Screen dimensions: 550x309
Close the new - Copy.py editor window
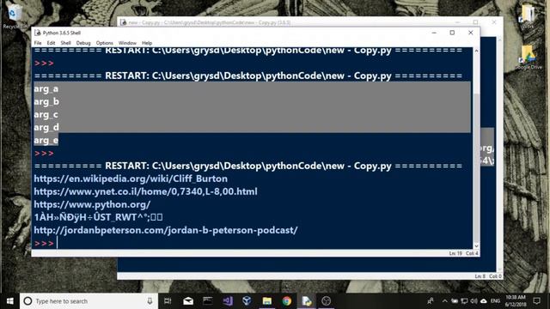click(493, 22)
